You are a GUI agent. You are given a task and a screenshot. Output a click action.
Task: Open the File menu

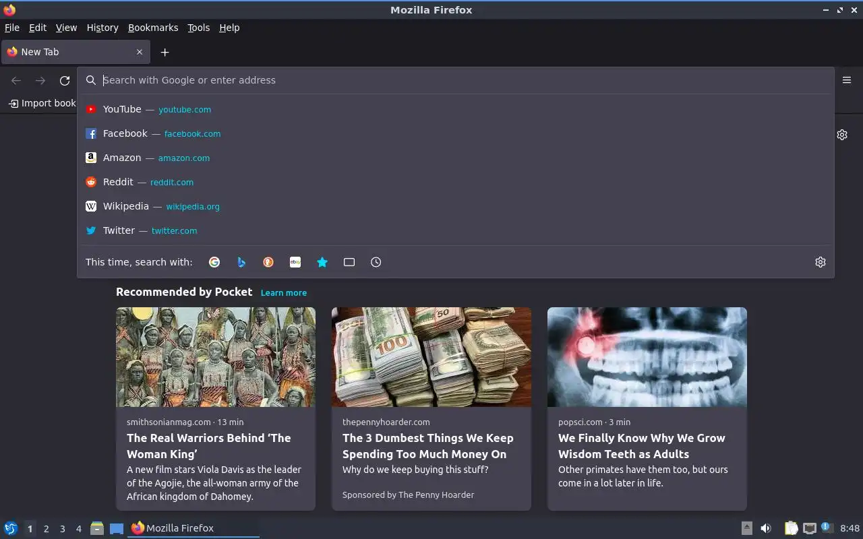[x=12, y=28]
